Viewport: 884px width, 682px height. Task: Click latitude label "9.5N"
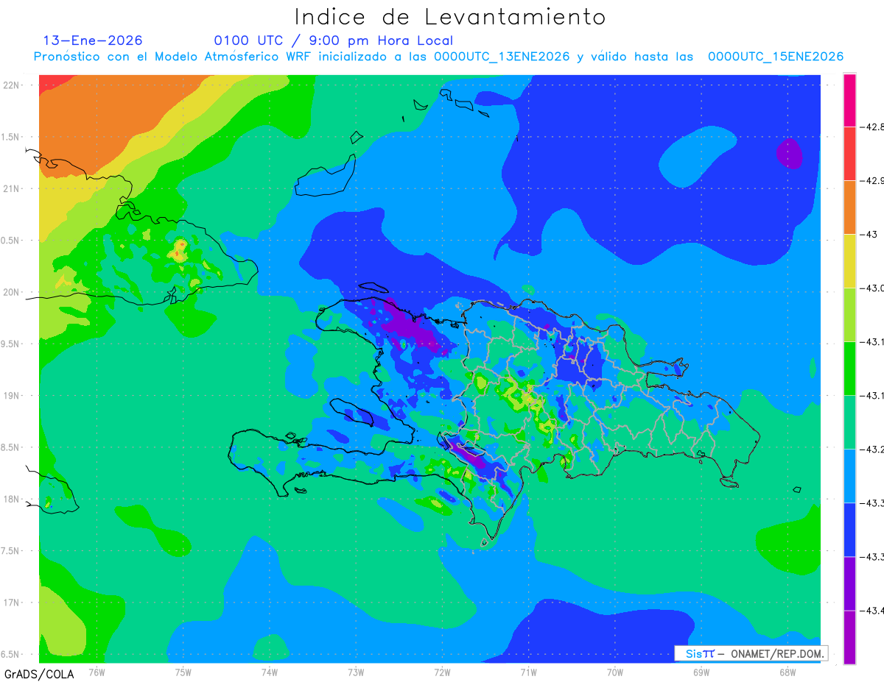pos(11,344)
